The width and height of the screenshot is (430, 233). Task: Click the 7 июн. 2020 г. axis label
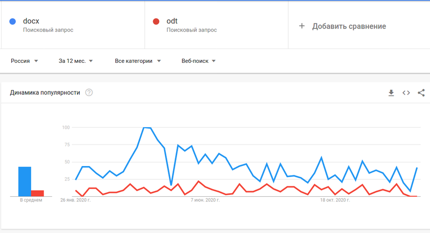click(205, 200)
